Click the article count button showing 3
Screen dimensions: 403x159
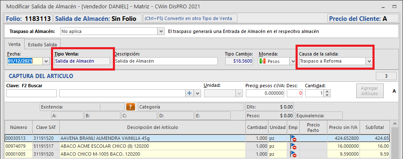click(386, 76)
